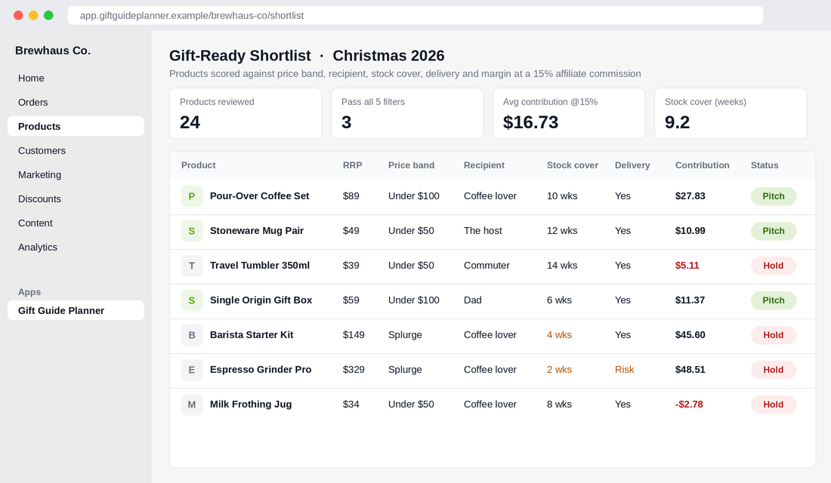Click the 14 wks stock cover value
Image resolution: width=831 pixels, height=483 pixels.
pyautogui.click(x=562, y=266)
